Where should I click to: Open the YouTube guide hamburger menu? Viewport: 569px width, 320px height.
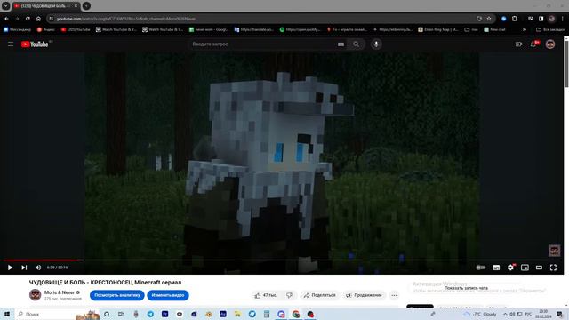[x=11, y=44]
